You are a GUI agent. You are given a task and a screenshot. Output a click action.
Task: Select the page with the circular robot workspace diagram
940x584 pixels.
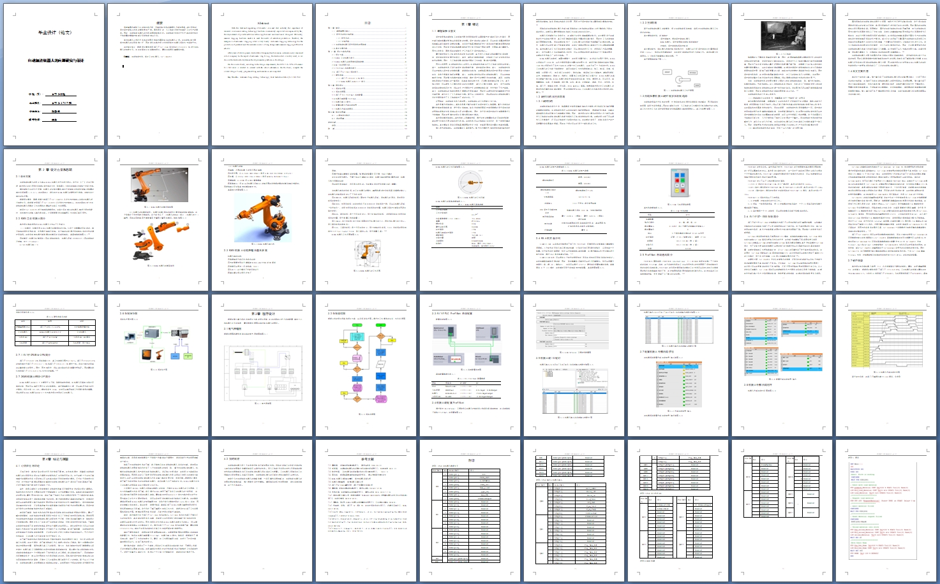click(470, 219)
